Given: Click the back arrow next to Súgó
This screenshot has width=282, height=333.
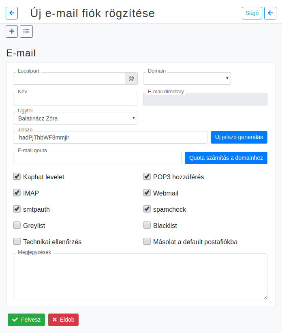Looking at the screenshot, I should (x=270, y=13).
